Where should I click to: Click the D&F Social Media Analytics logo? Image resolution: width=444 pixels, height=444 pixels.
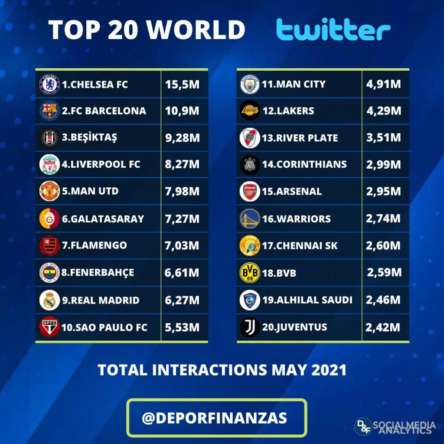pyautogui.click(x=395, y=427)
